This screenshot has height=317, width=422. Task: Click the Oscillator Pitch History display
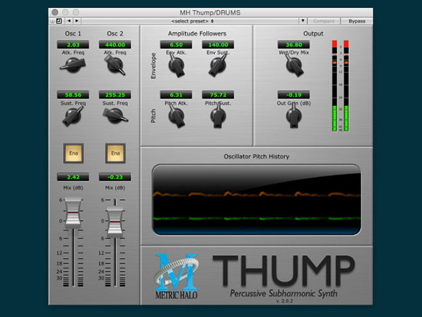[x=256, y=200]
